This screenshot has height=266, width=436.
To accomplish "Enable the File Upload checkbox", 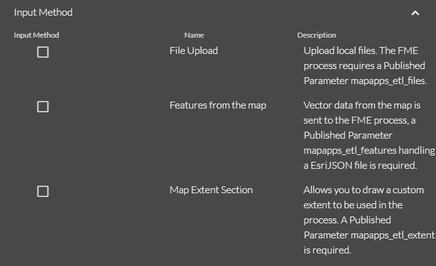I will pyautogui.click(x=43, y=53).
